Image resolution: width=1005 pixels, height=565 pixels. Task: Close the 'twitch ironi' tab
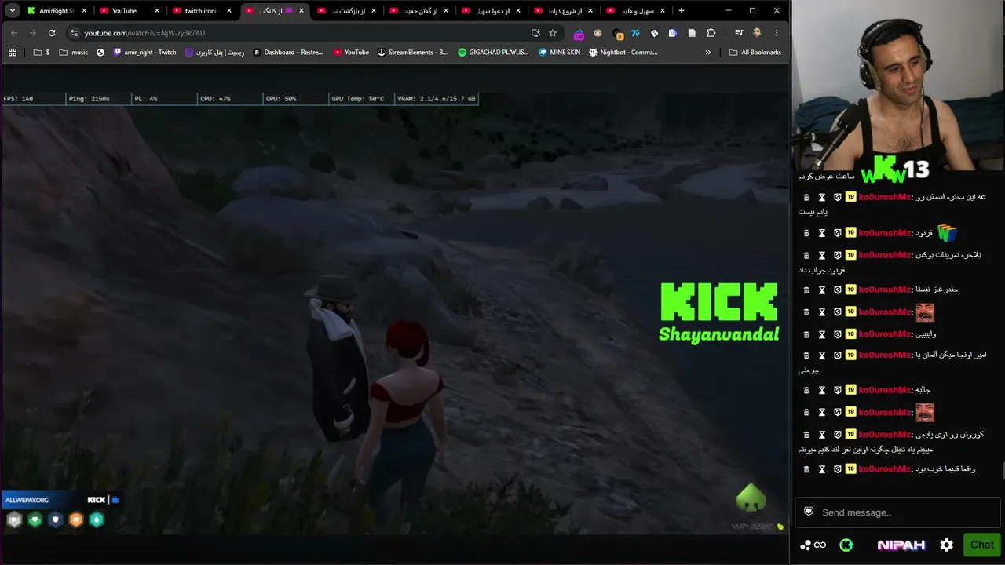click(x=229, y=11)
